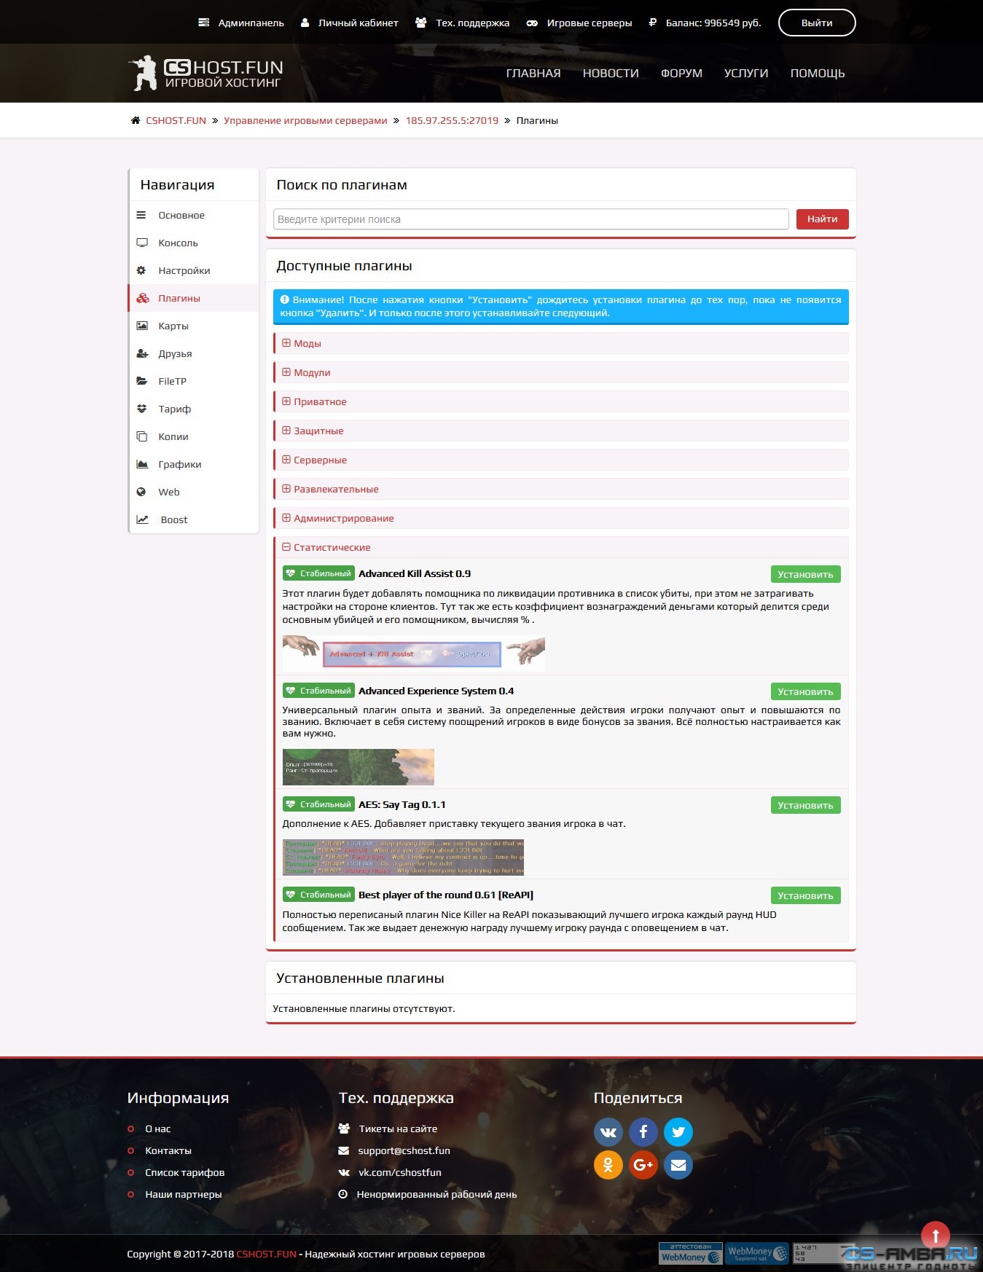Focus the plugin search input field
The image size is (983, 1272).
pos(531,219)
